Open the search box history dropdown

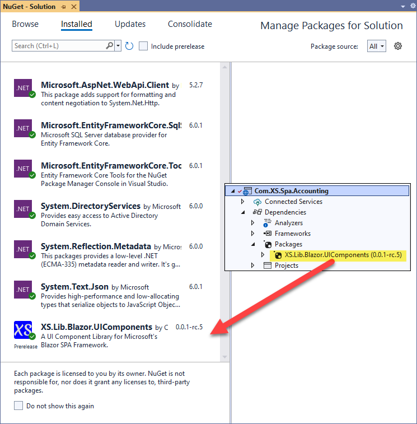(x=118, y=46)
